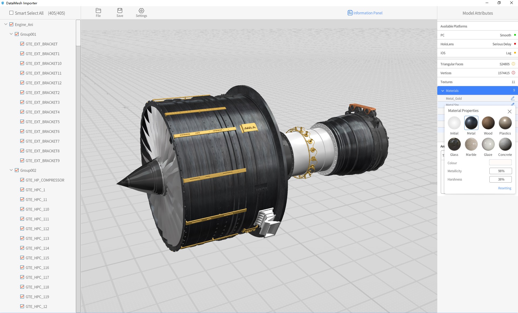
Task: Click the PC green status indicator
Action: pyautogui.click(x=515, y=35)
